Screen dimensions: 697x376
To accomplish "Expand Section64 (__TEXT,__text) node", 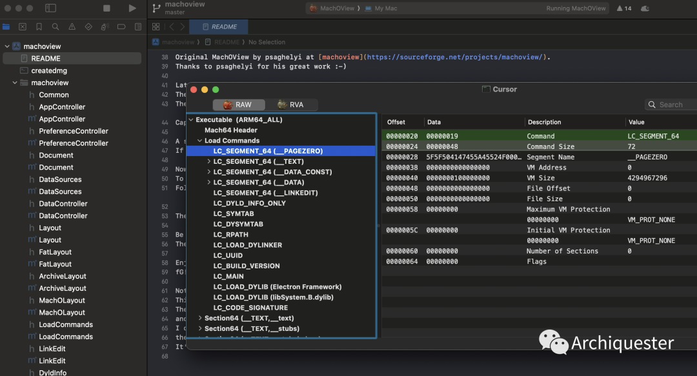I will click(x=200, y=318).
